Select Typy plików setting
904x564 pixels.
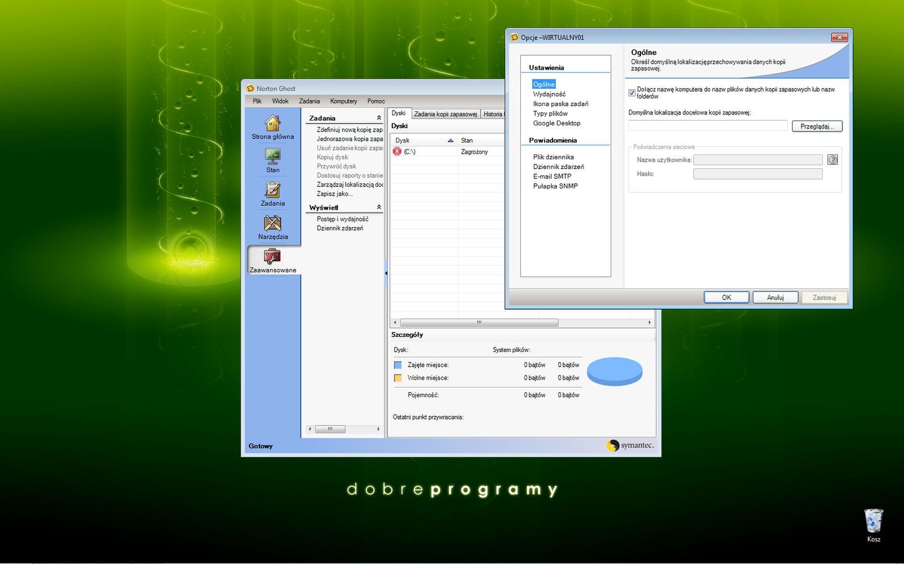coord(550,114)
